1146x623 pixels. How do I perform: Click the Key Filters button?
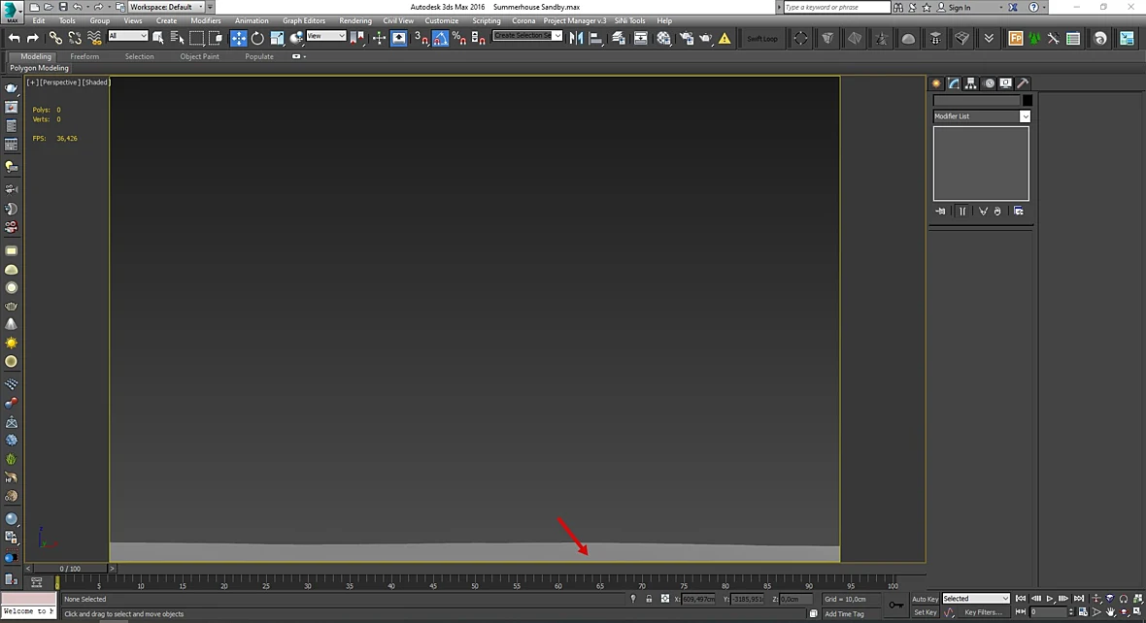tap(983, 612)
